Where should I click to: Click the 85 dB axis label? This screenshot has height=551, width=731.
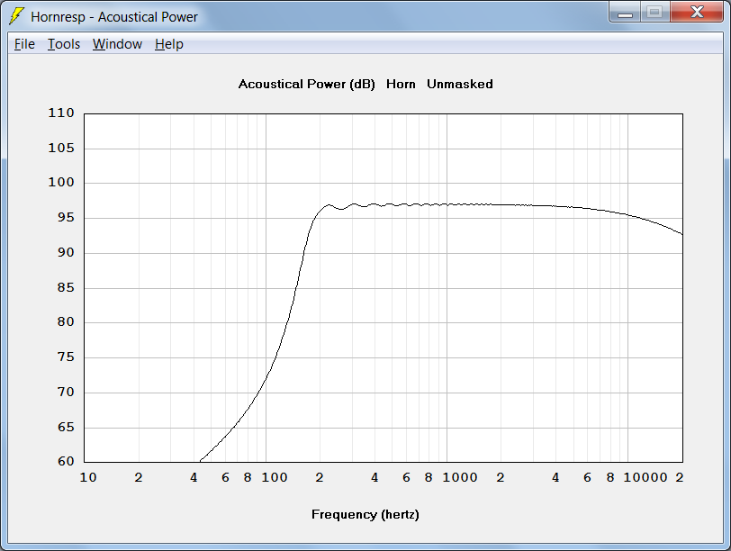[x=66, y=287]
